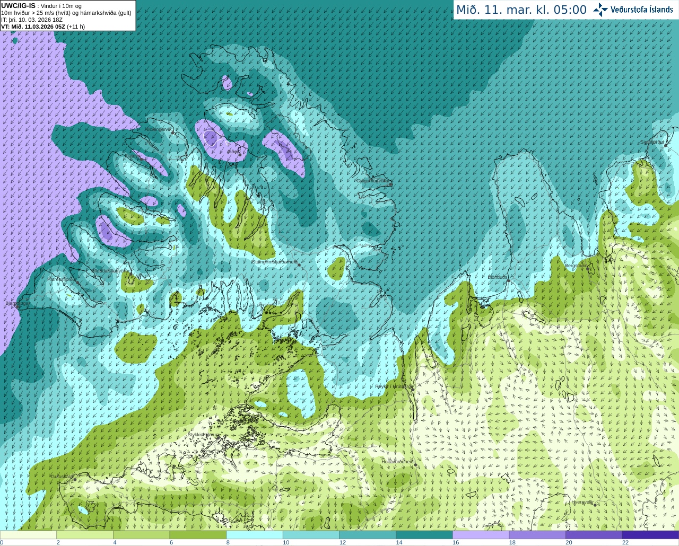This screenshot has width=679, height=546.
Task: Click the Bergstaðir station label
Action: 577,266
